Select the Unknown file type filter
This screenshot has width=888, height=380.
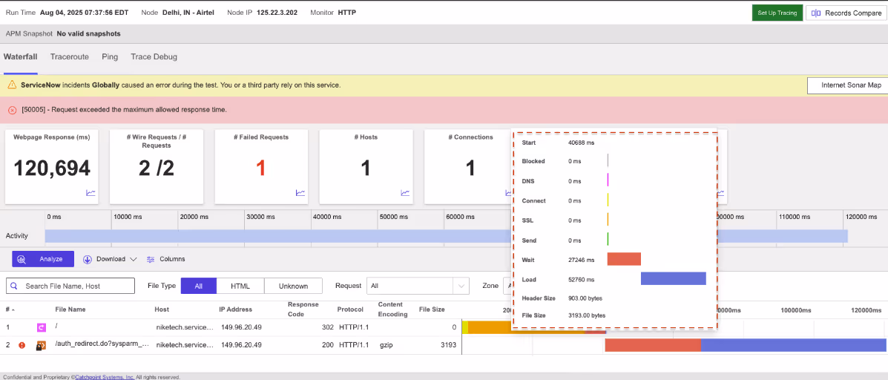click(x=293, y=286)
